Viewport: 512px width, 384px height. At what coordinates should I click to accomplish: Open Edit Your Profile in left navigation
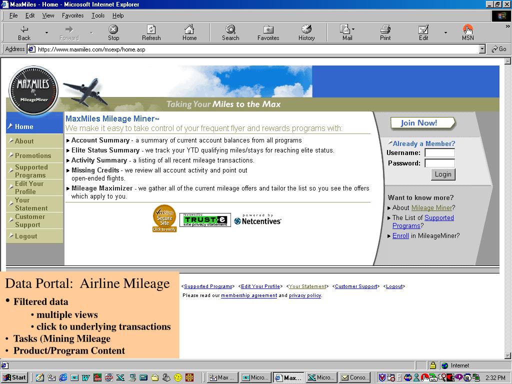34,187
